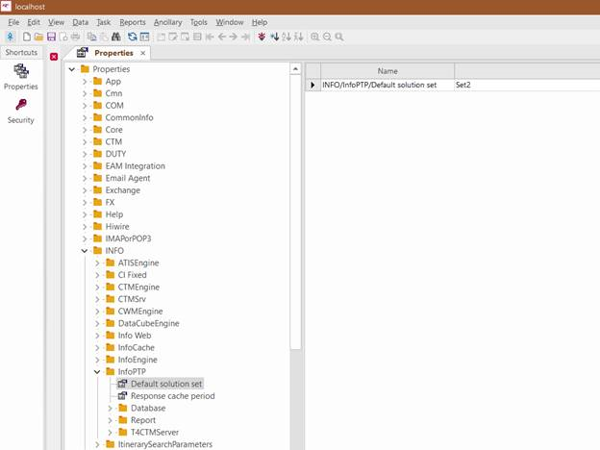Click the binoculars Find icon
600x450 pixels.
tap(117, 37)
